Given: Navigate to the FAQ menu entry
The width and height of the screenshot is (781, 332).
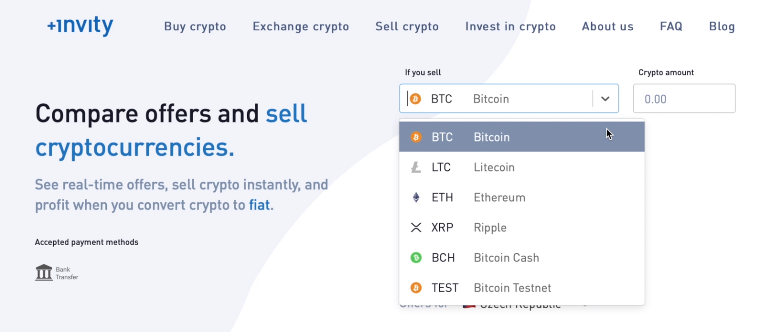Looking at the screenshot, I should coord(671,26).
